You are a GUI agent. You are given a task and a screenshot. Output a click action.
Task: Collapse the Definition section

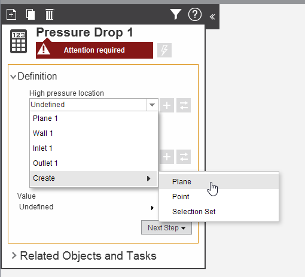pyautogui.click(x=13, y=77)
